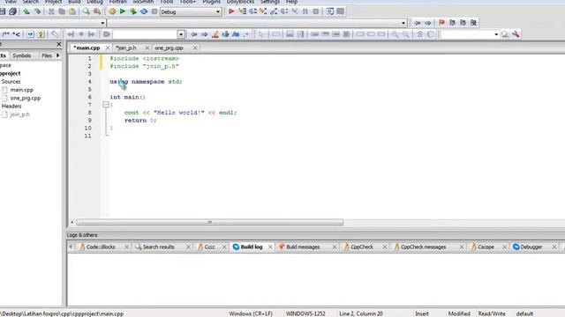Close the Build log tab

point(270,247)
